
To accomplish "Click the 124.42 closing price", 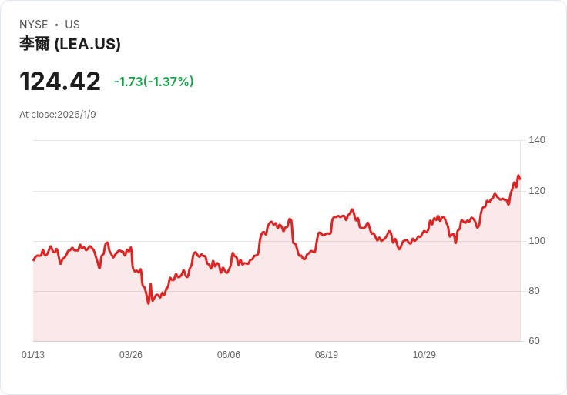I will tap(60, 82).
